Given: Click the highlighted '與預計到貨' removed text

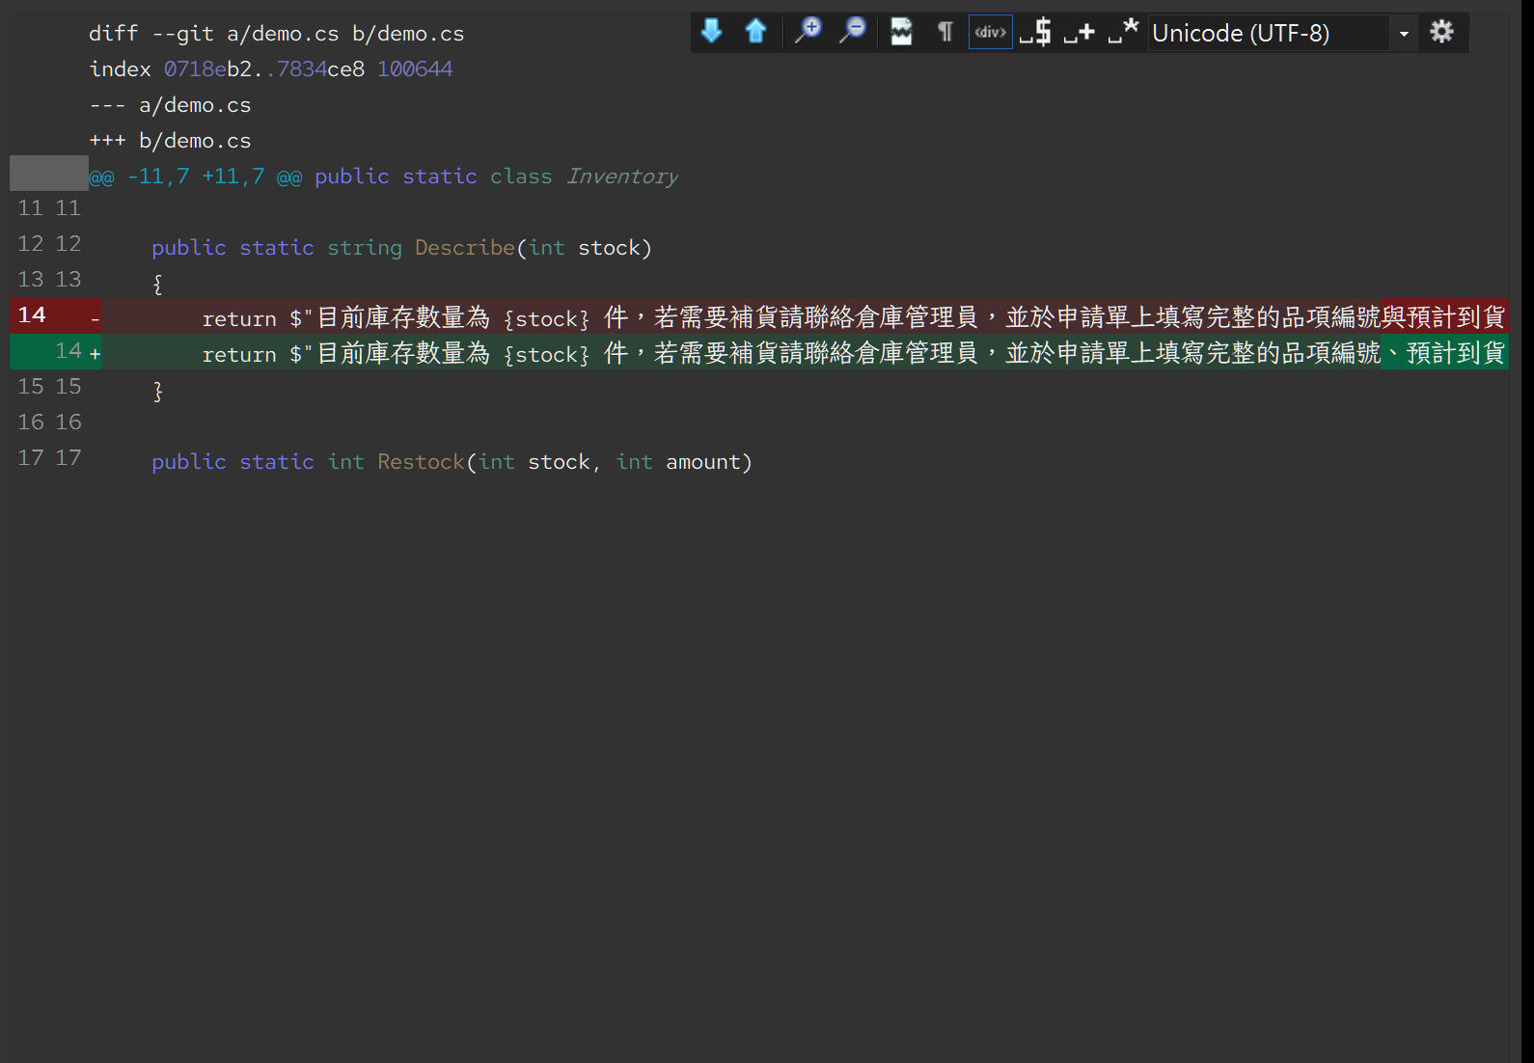Looking at the screenshot, I should pos(1444,316).
